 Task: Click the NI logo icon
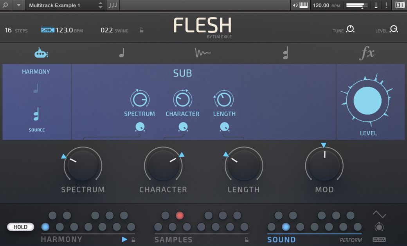coord(400,5)
